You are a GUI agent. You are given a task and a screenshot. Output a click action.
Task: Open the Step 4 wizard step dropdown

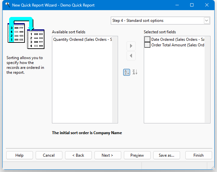coord(160,21)
